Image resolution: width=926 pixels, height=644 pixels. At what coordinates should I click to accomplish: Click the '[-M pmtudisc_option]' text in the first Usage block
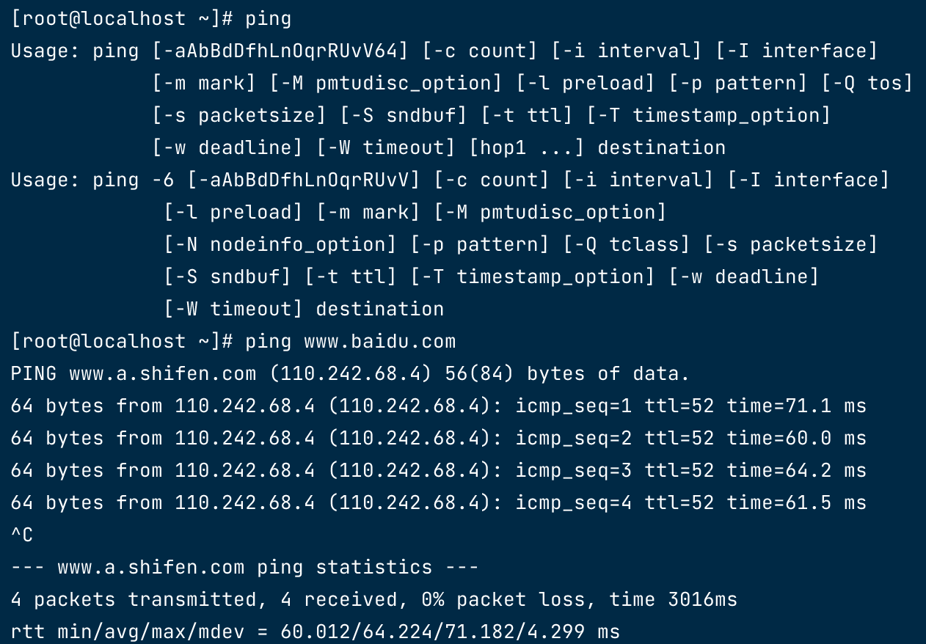click(386, 84)
